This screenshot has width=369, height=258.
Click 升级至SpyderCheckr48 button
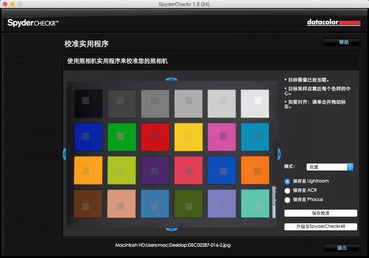321,227
